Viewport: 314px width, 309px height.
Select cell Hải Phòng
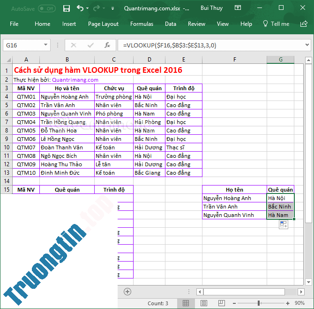point(149,122)
